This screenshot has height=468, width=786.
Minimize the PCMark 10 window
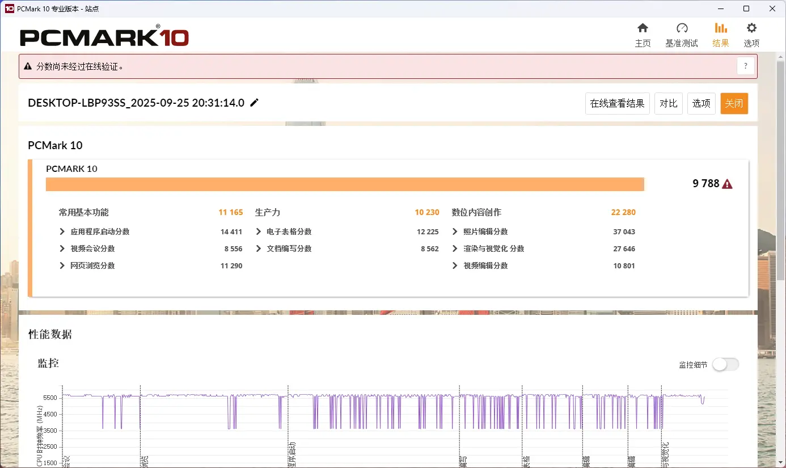click(721, 9)
